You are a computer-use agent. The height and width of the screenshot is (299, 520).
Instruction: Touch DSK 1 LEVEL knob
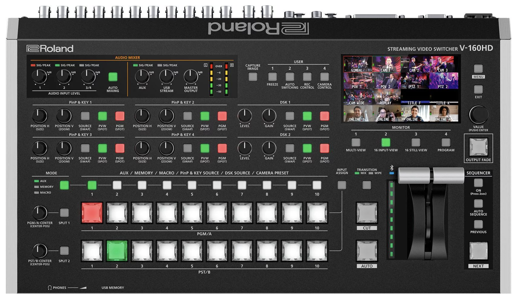(245, 116)
